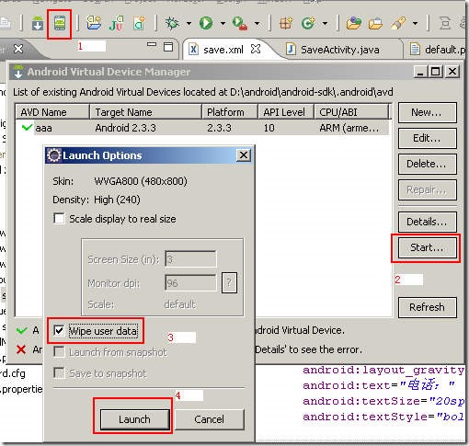Close the left panel view tab
The height and width of the screenshot is (446, 469).
click(x=18, y=49)
